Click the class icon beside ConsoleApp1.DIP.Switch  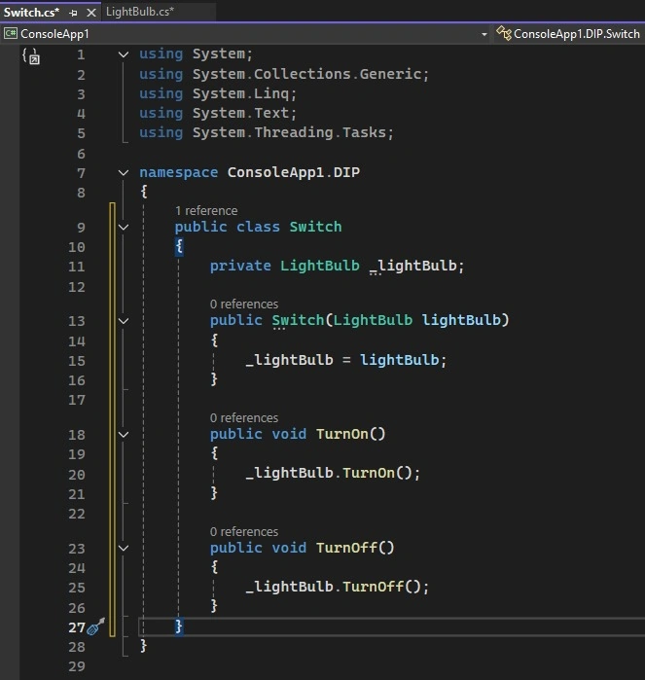(504, 33)
